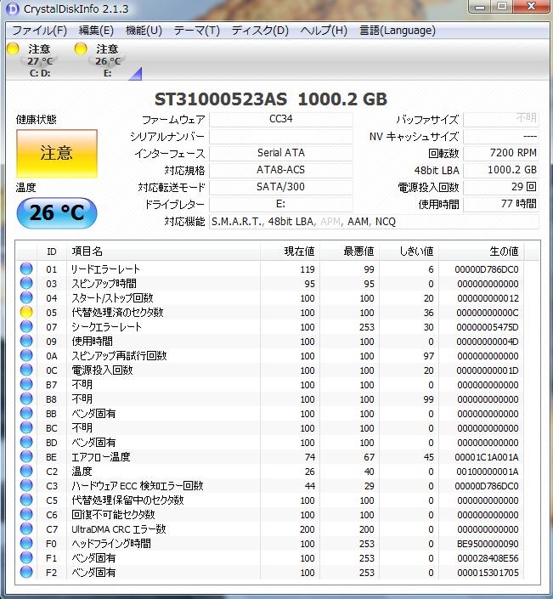Click the blue status icon for C6 回復不可能セクタ数
Screen dimensions: 553x599
[x=26, y=514]
